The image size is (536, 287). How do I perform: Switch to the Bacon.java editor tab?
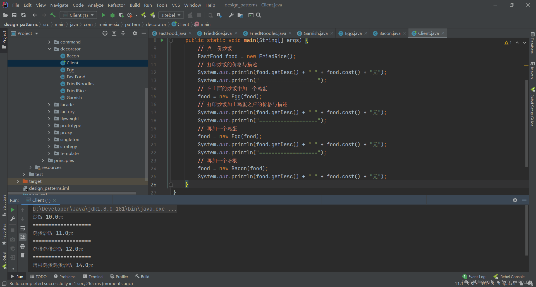[x=390, y=33]
